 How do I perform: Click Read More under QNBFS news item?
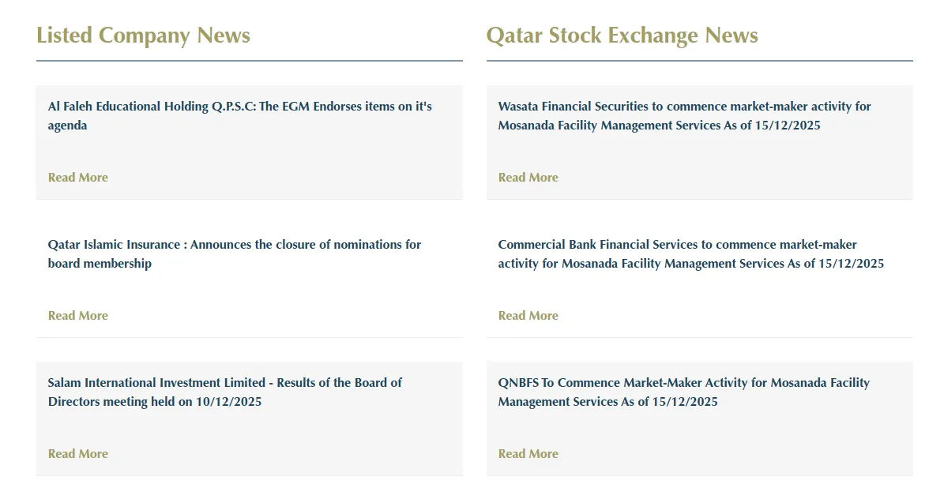click(x=528, y=454)
